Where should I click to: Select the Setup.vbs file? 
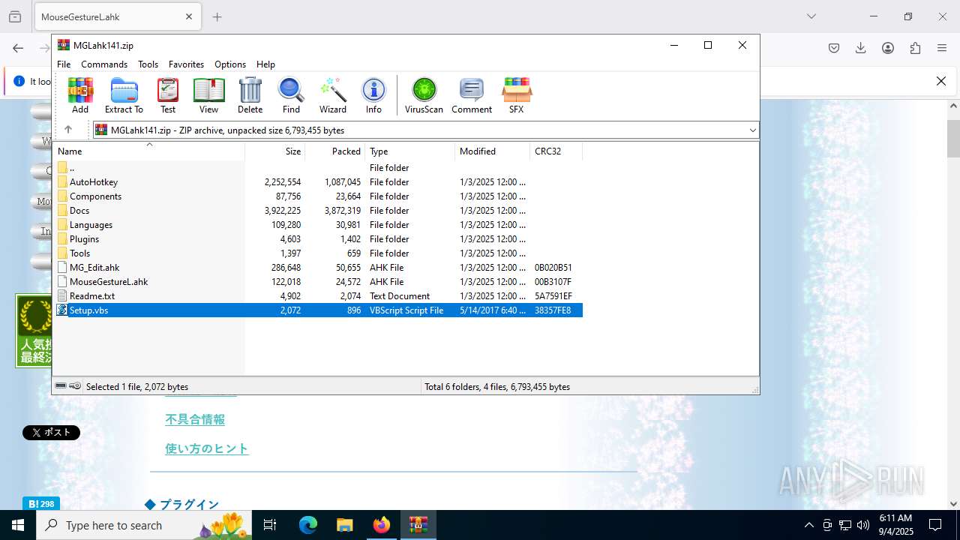click(x=318, y=310)
